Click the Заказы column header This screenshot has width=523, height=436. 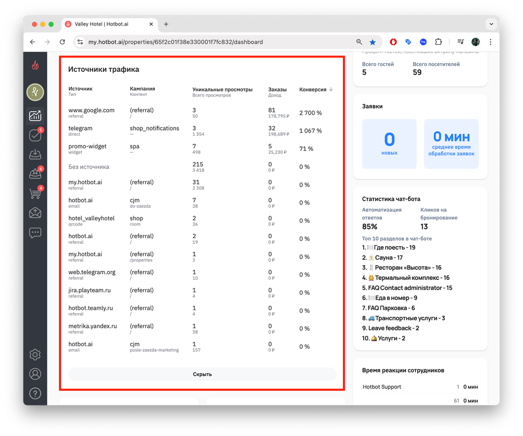[x=277, y=89]
